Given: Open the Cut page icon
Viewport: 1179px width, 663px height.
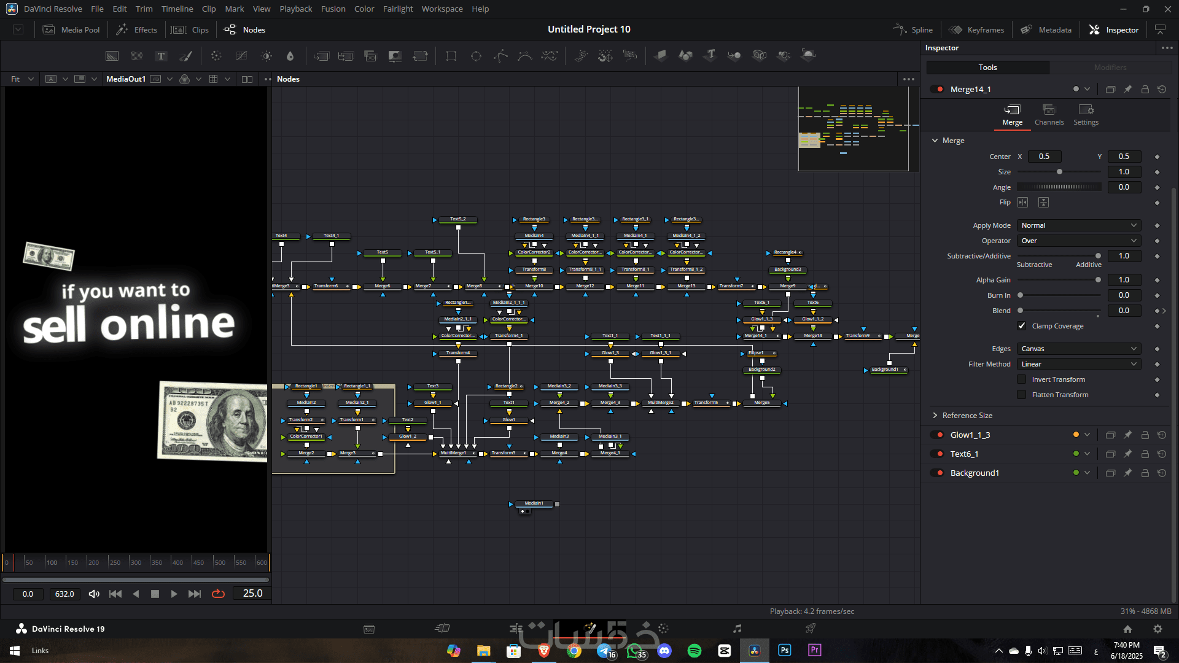Looking at the screenshot, I should tap(442, 628).
